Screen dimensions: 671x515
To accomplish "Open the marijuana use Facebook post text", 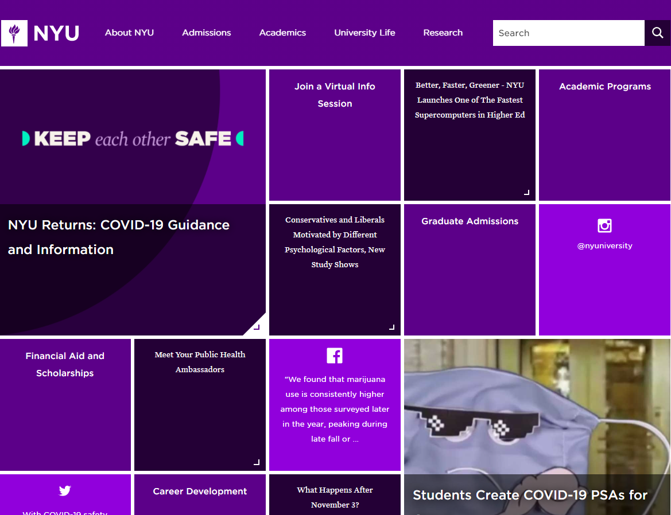I will click(x=335, y=409).
